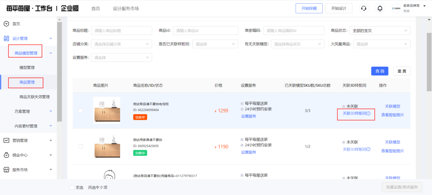Open the 有无关联模型 dropdown
This screenshot has width=432, height=195.
click(298, 44)
